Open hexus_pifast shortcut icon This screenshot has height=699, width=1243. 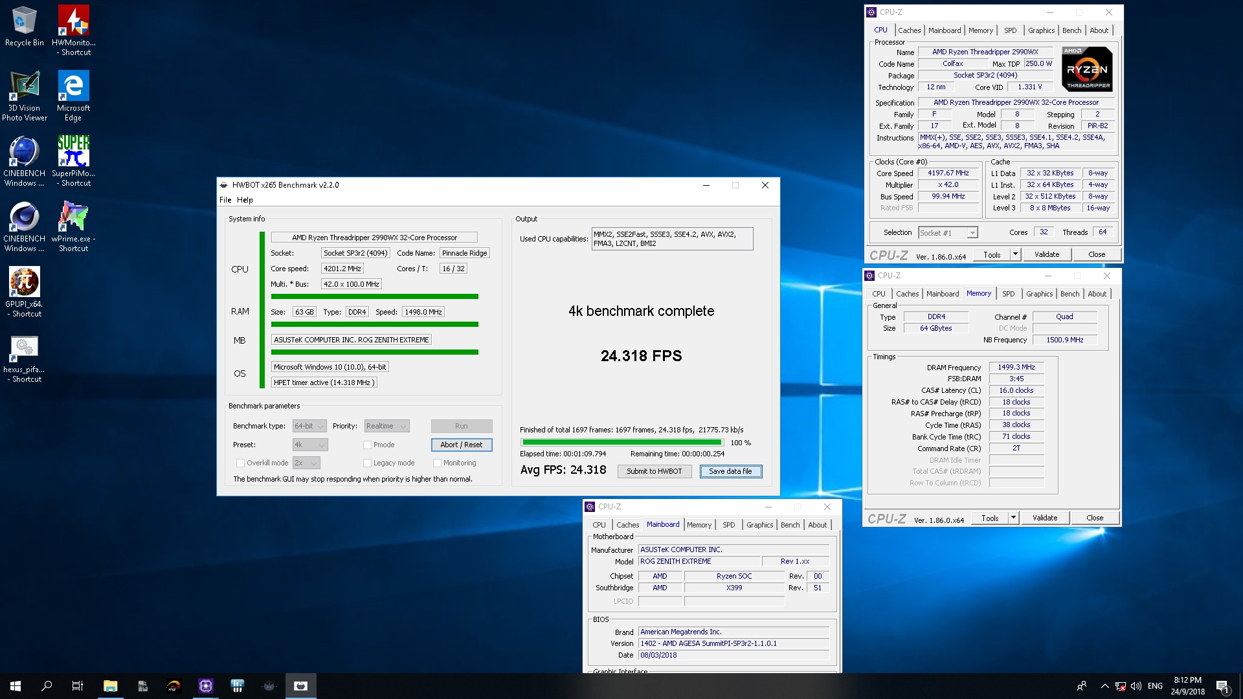[x=24, y=358]
